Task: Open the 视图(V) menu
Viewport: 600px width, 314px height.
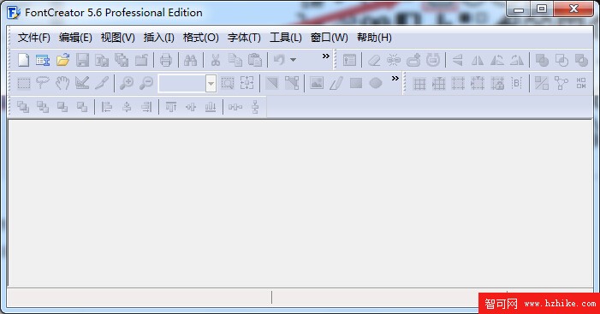Action: coord(117,38)
